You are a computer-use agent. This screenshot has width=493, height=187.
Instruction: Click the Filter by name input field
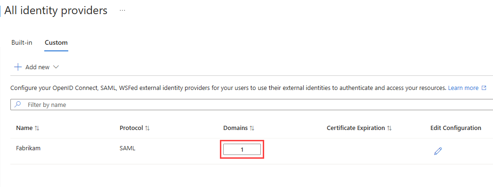click(251, 105)
